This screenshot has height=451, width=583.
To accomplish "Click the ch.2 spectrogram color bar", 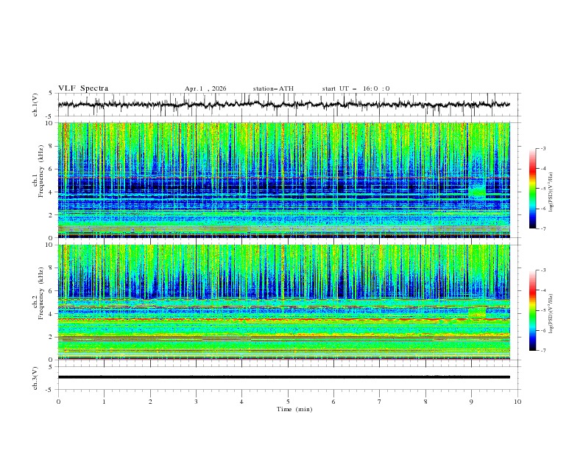I will point(533,310).
